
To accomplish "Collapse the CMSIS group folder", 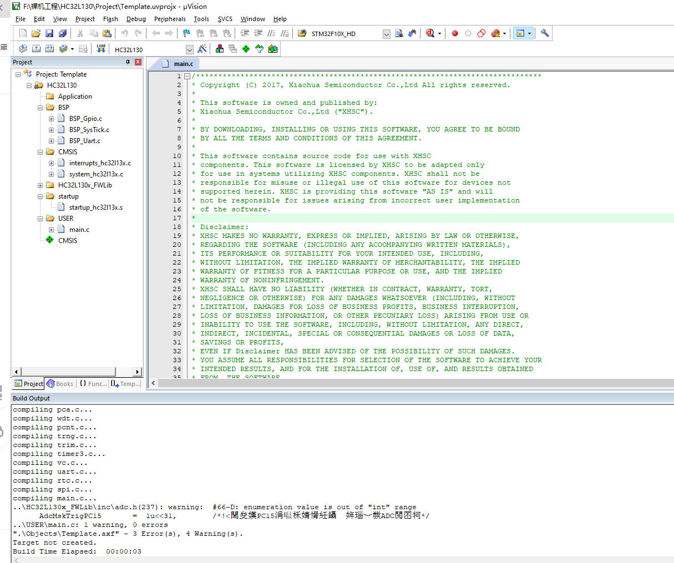I will [40, 152].
